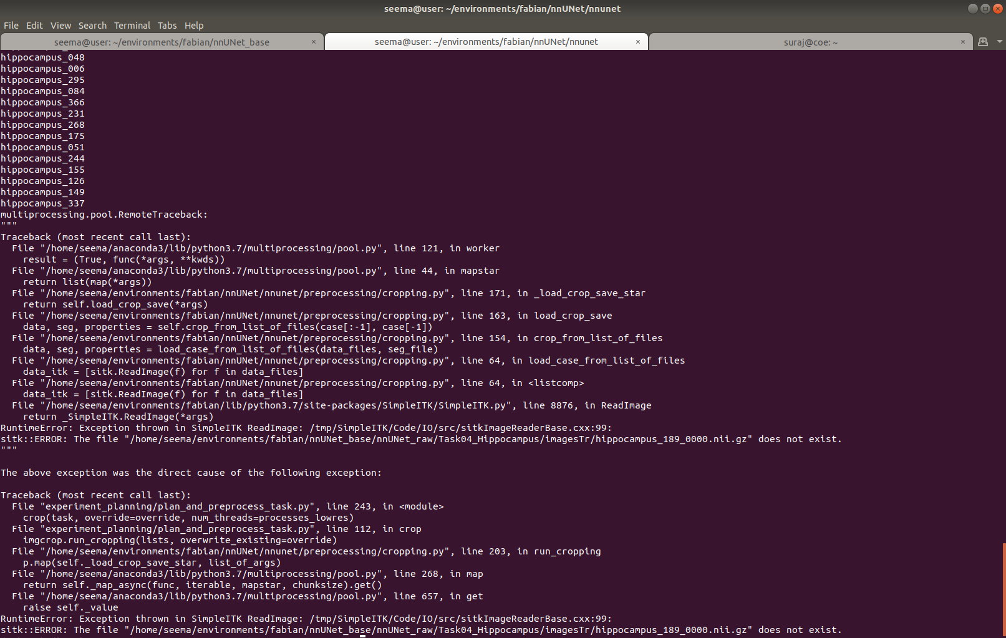Screen dimensions: 1006x638
Task: Click 'result = (True, func(*args, **kwds))' line
Action: 124,259
